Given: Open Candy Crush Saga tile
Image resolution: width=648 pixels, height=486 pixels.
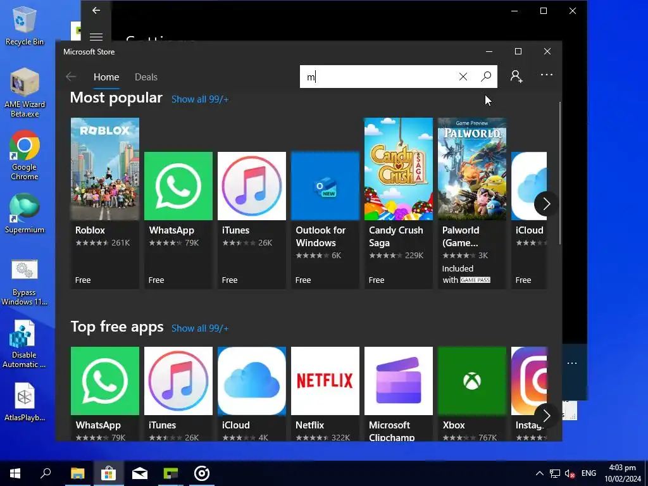Looking at the screenshot, I should click(399, 203).
